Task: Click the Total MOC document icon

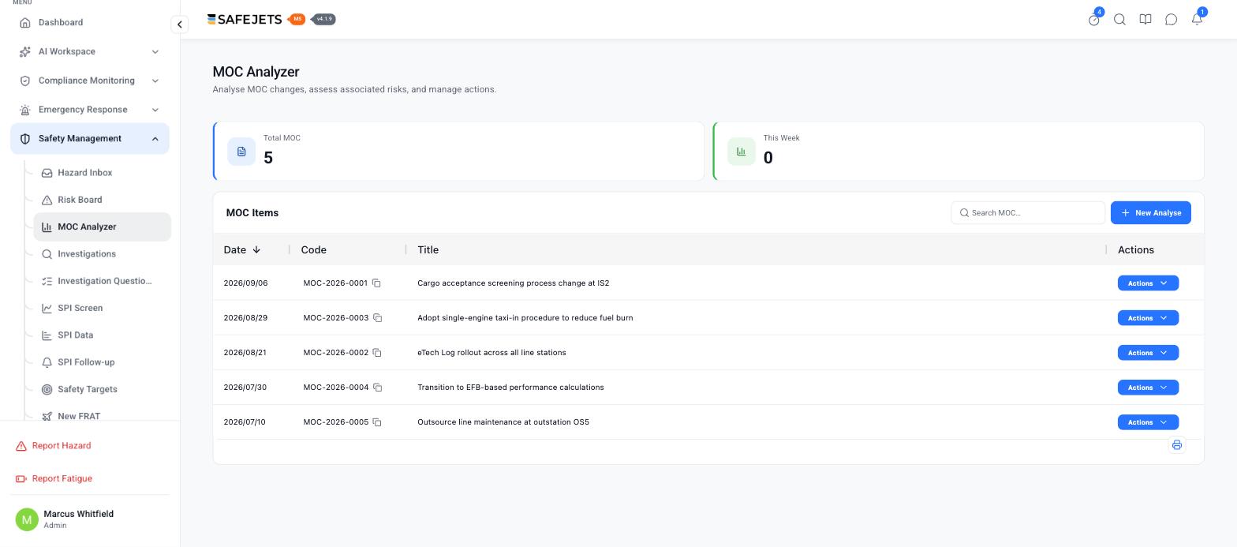Action: pos(241,152)
